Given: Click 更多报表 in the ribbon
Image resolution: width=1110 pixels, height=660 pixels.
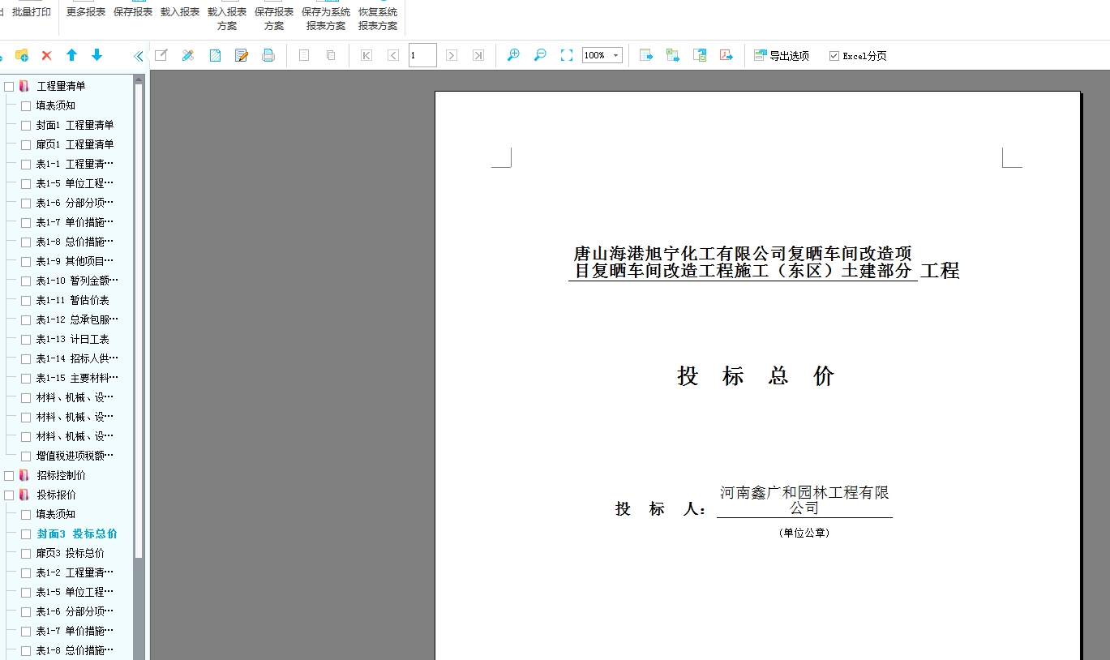Looking at the screenshot, I should click(x=86, y=12).
